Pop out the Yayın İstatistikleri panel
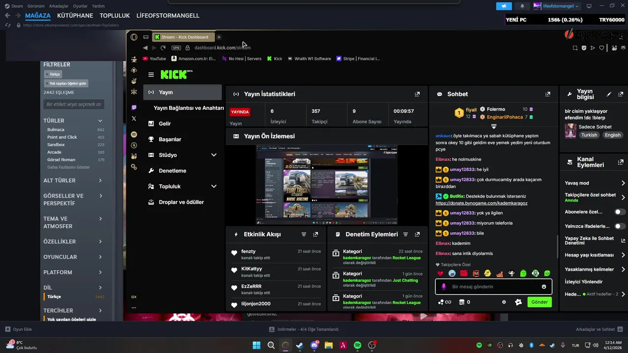 (417, 94)
